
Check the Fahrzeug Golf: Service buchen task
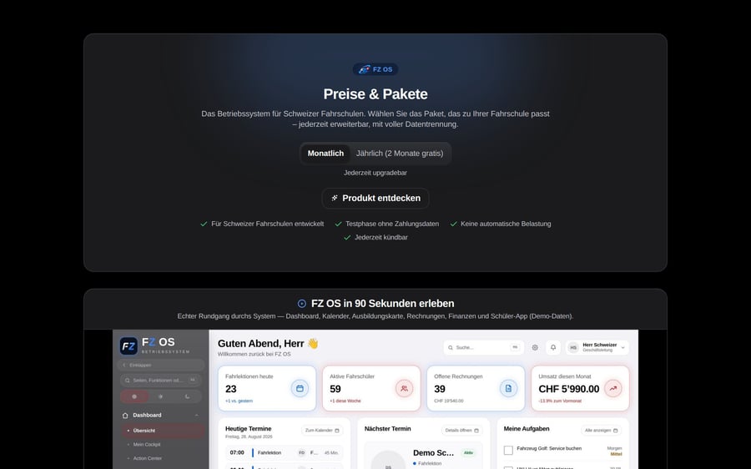tap(509, 451)
